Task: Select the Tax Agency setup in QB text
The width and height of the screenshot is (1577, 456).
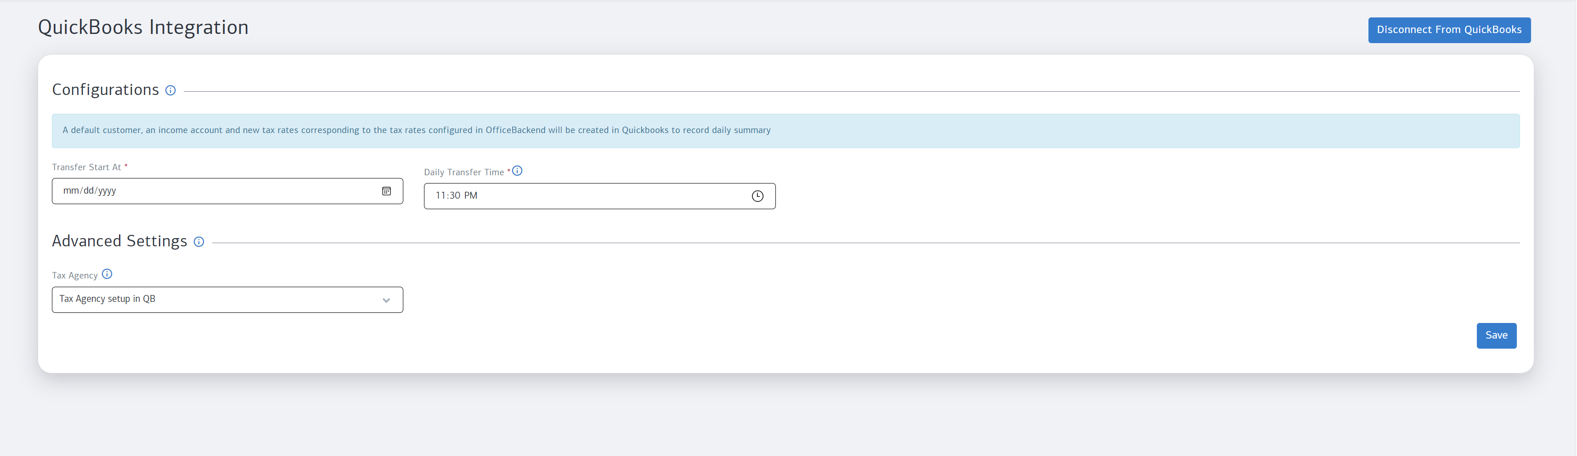Action: pos(107,299)
